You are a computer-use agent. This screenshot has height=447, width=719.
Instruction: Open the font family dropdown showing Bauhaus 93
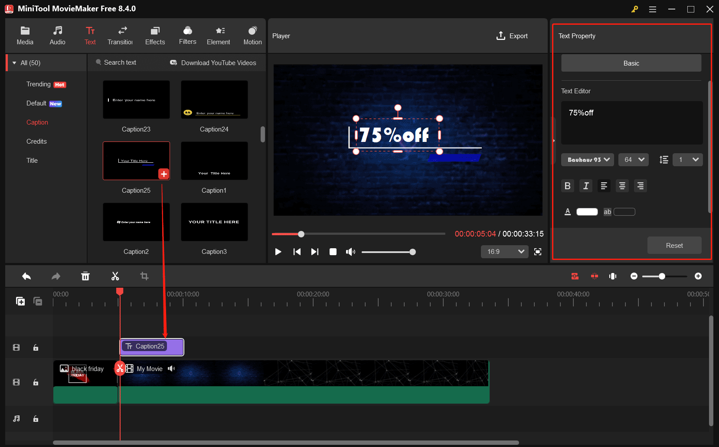(587, 160)
